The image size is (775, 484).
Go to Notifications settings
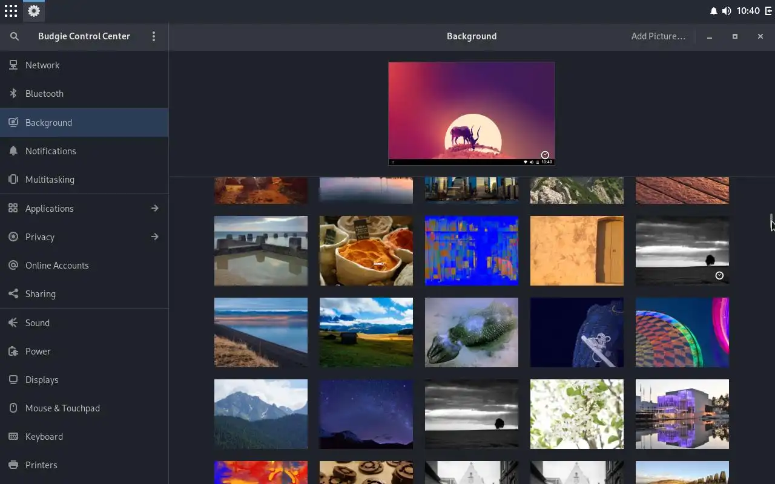point(84,151)
